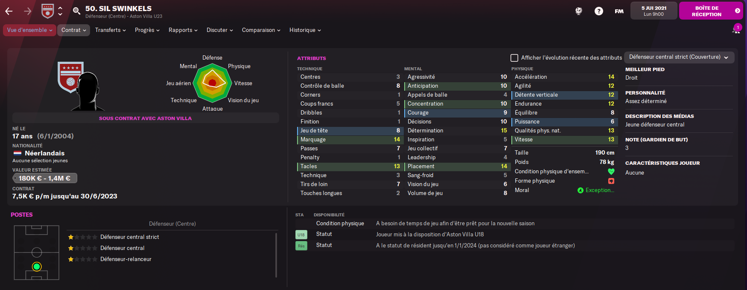Open the FM menu logo
This screenshot has height=290, width=747.
(619, 11)
